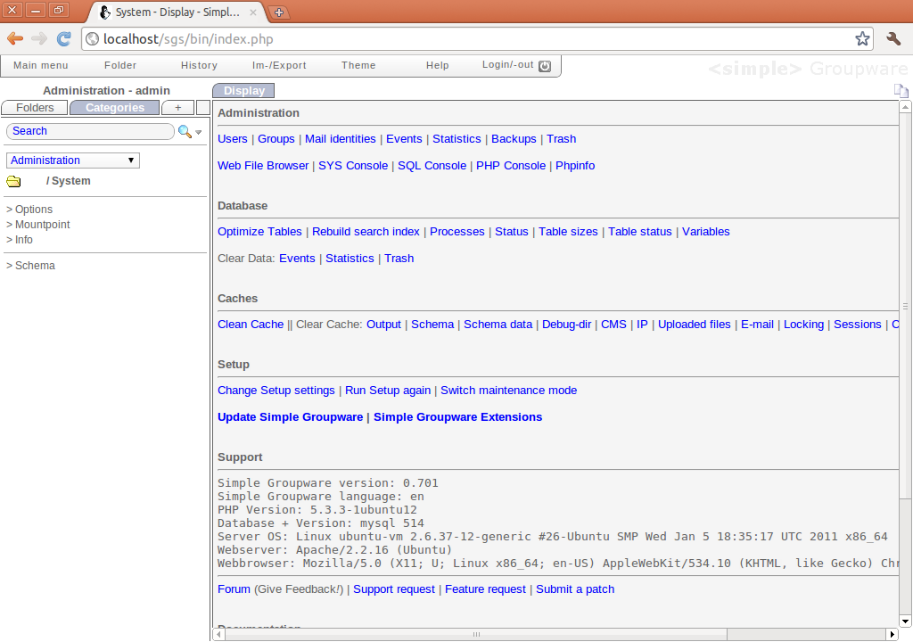Expand the Options section
913x642 pixels.
[x=29, y=210]
